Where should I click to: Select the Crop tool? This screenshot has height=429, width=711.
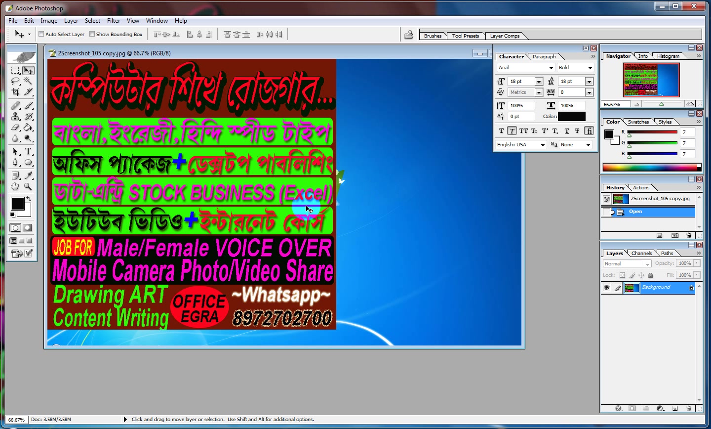pos(15,92)
